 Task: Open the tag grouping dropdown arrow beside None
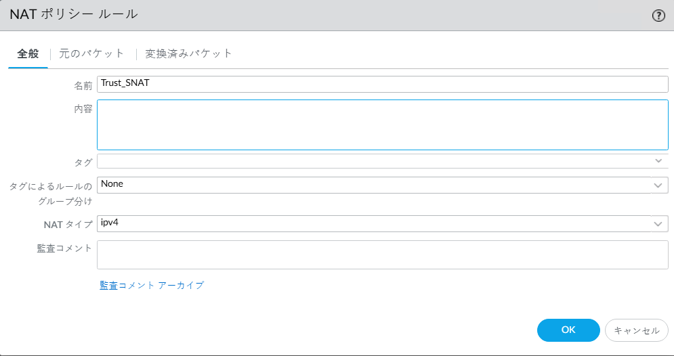(658, 185)
